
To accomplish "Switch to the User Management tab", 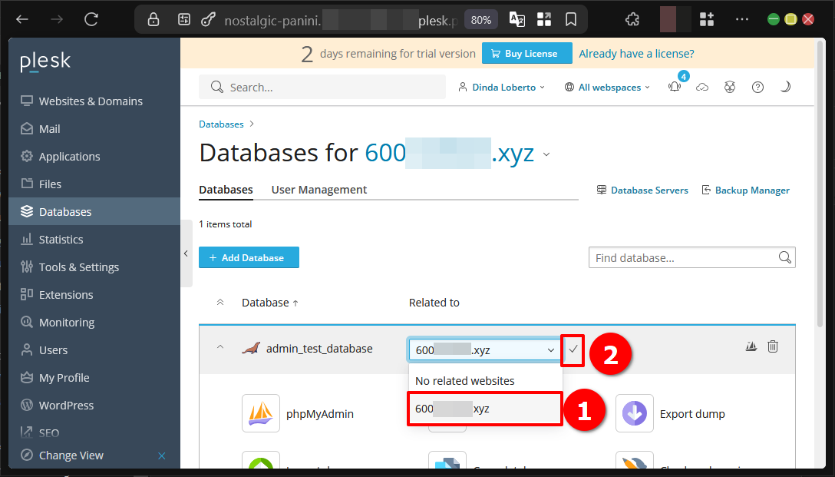I will [318, 189].
